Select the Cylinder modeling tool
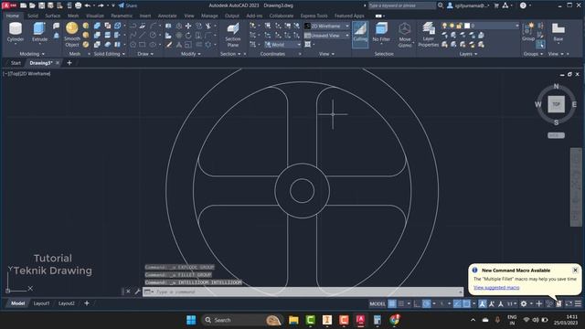Image resolution: width=585 pixels, height=329 pixels. click(16, 31)
